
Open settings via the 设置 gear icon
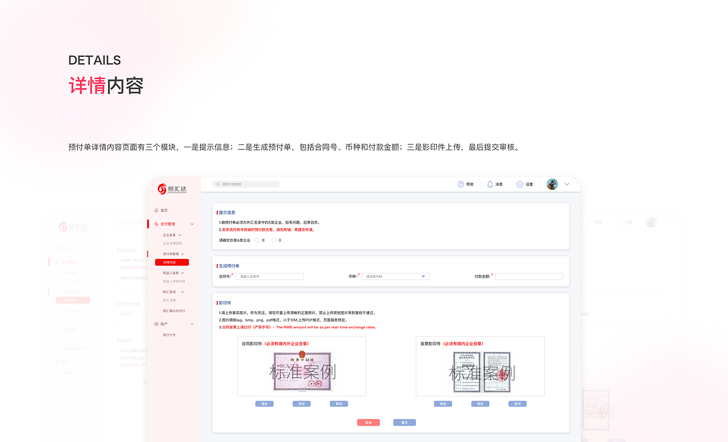519,184
